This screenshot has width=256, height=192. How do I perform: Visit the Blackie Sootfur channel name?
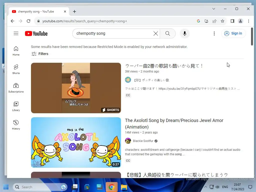[x=143, y=141]
